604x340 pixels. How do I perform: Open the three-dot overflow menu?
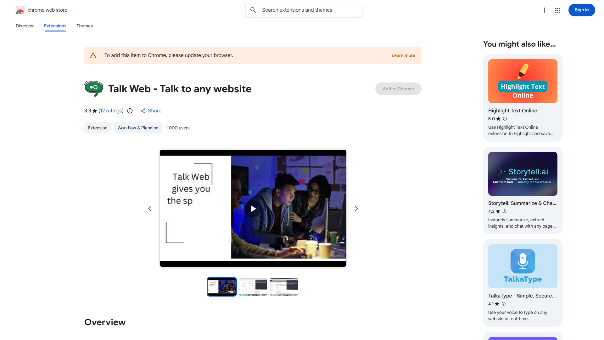[545, 10]
